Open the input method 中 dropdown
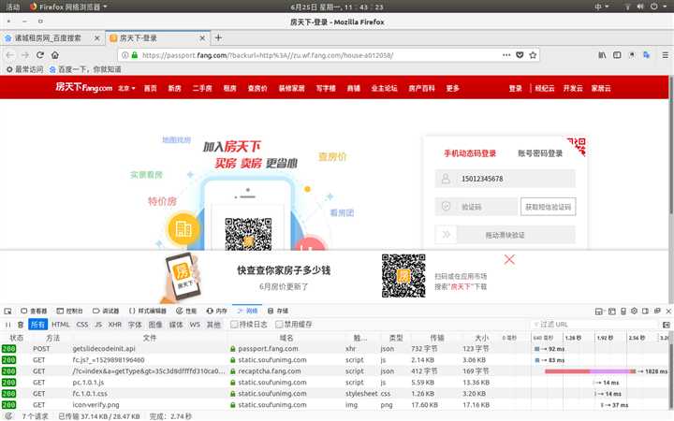Screen dimensions: 674x421 tap(601, 7)
